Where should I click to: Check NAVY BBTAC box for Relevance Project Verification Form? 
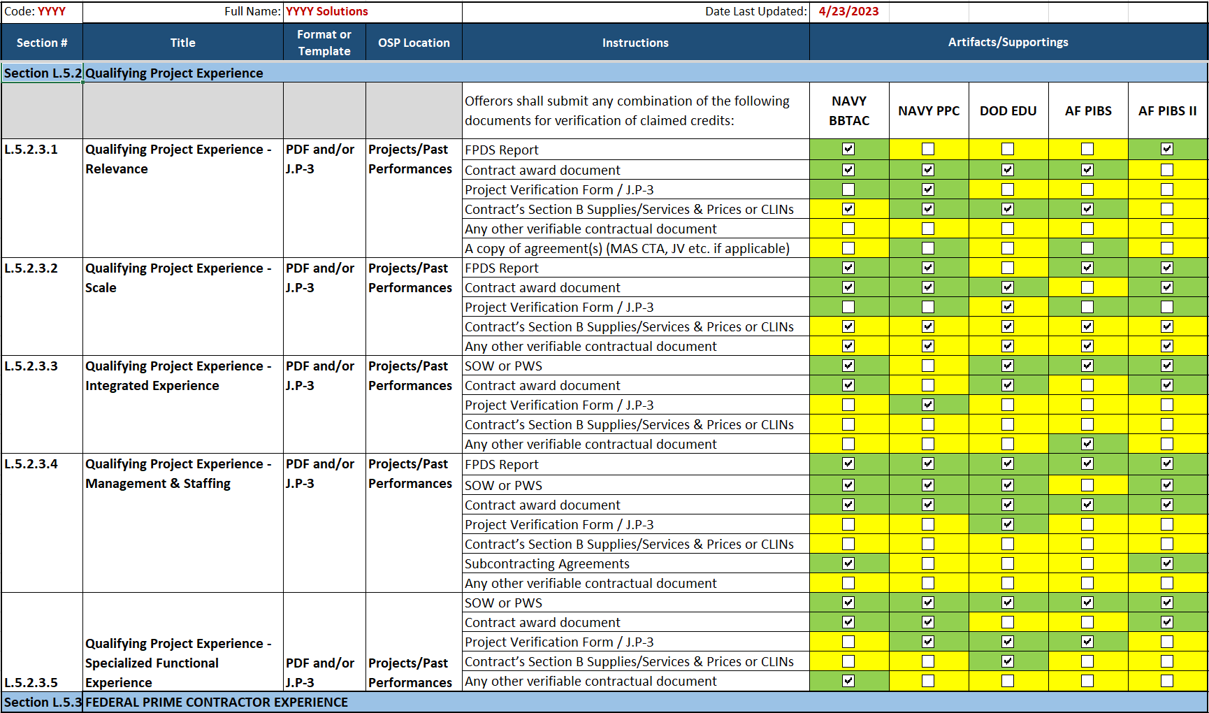(848, 189)
